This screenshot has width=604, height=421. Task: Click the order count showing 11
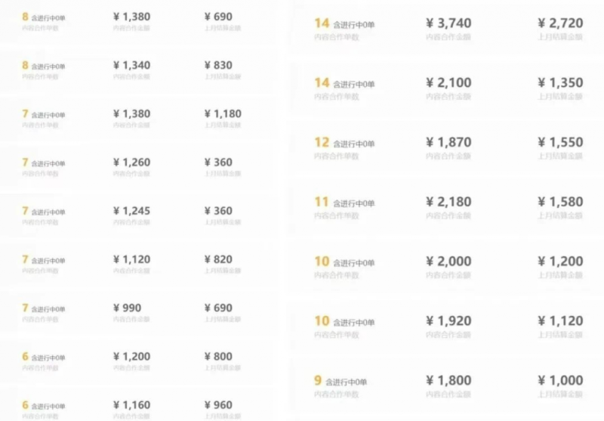[x=322, y=202]
